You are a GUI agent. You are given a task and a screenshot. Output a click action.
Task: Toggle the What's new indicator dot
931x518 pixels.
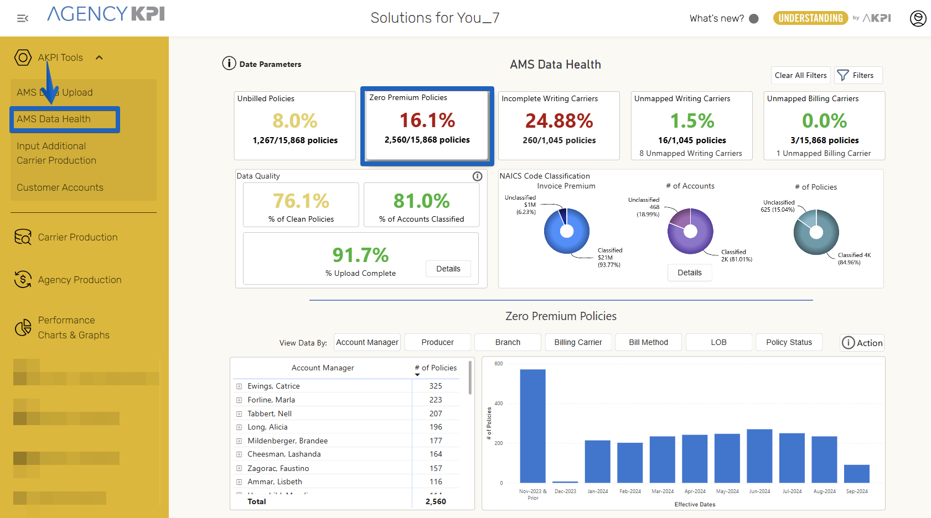[x=753, y=19]
